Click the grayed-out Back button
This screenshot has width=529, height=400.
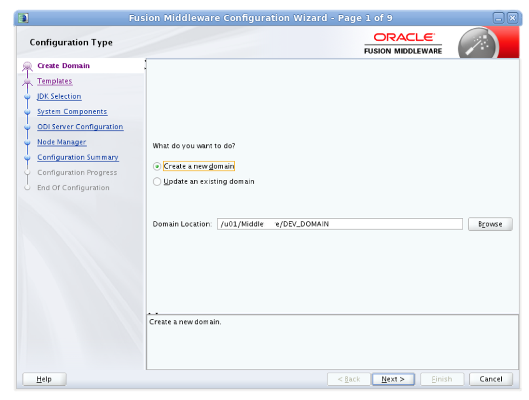(x=349, y=379)
